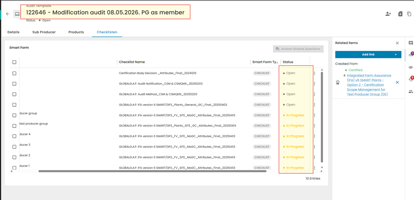Click the scroll-right arrow below the table
The width and height of the screenshot is (414, 200).
322,171
